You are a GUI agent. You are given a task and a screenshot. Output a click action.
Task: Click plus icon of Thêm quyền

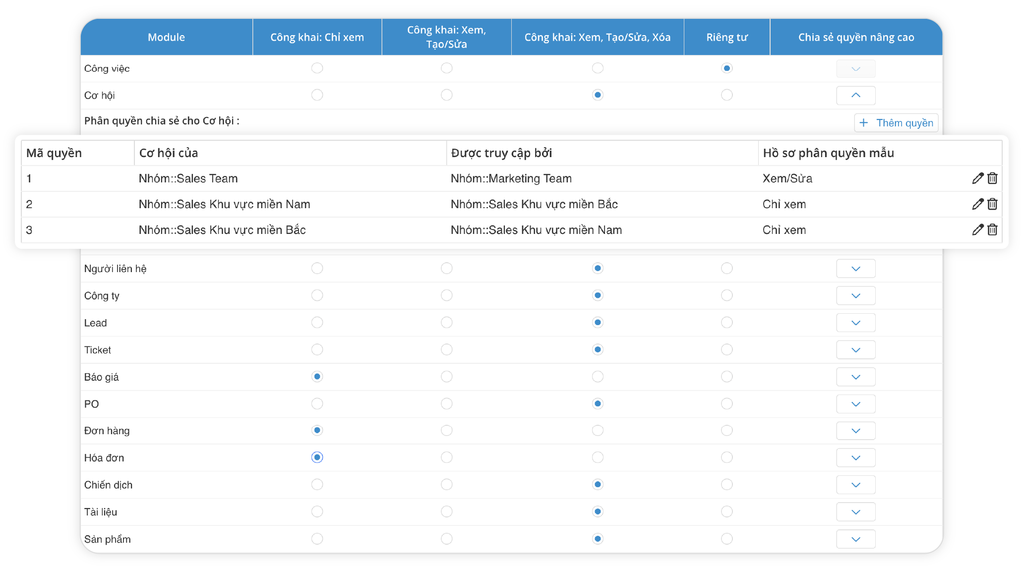864,123
